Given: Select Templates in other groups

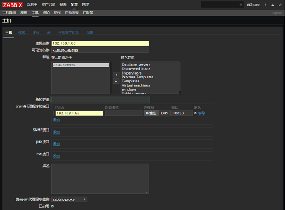Looking at the screenshot, I should click(130, 81).
